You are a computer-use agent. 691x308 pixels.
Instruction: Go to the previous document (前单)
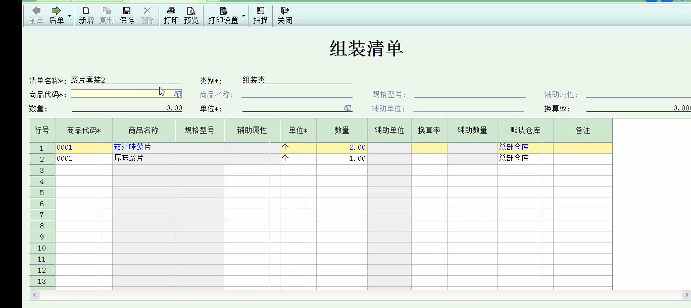tap(36, 16)
